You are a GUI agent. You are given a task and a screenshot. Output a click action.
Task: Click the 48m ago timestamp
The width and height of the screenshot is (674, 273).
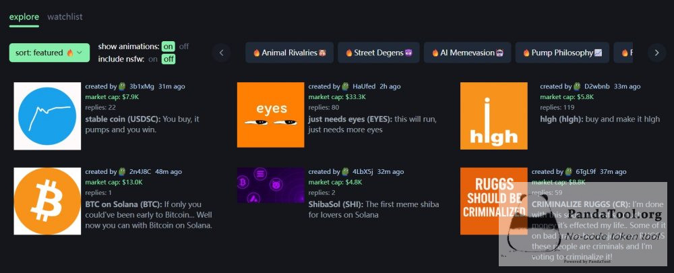pos(168,171)
